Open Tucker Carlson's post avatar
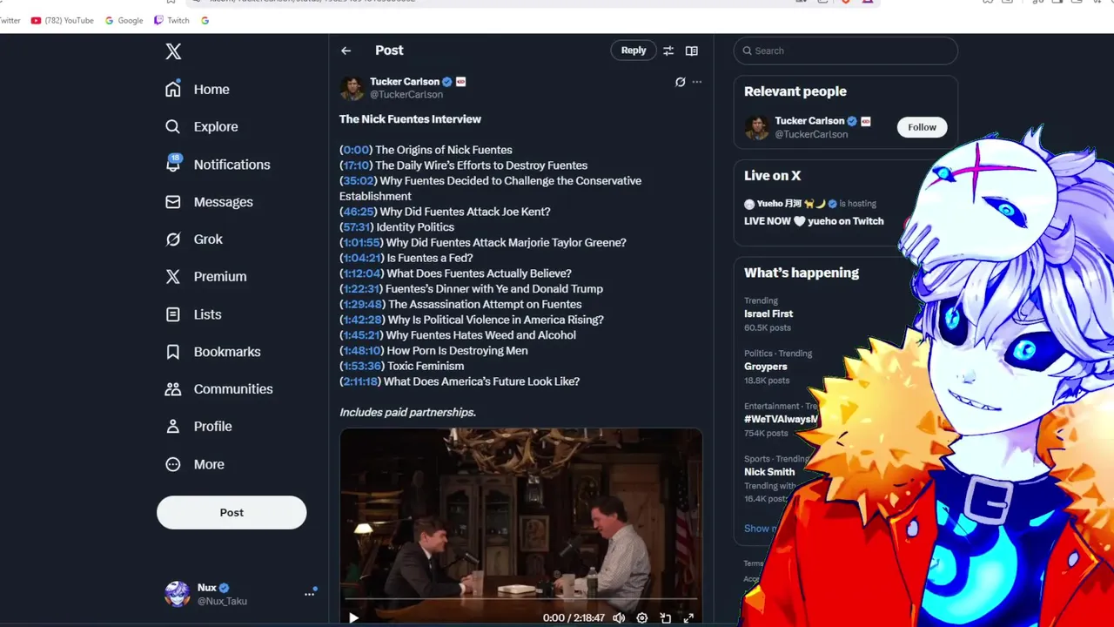Screen dimensions: 1114x627 point(352,88)
